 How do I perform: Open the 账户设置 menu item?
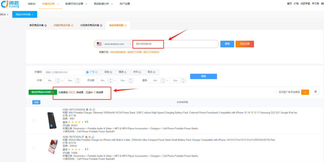pos(125,4)
